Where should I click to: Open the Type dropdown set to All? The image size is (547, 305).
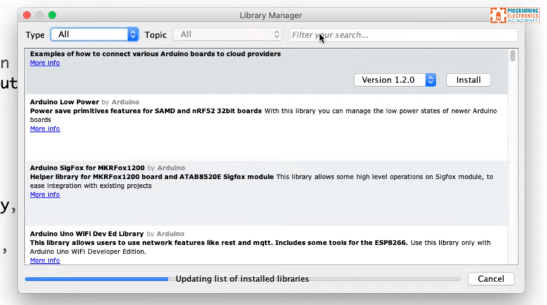coord(94,34)
